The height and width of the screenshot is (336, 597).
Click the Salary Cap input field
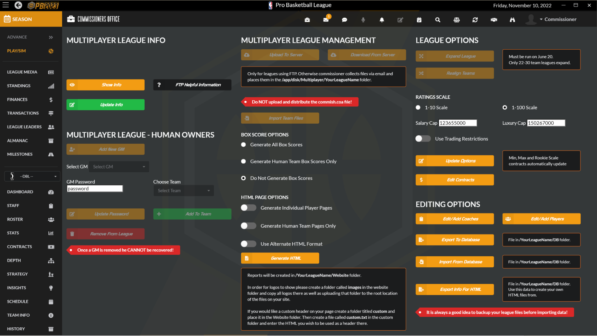tap(458, 123)
